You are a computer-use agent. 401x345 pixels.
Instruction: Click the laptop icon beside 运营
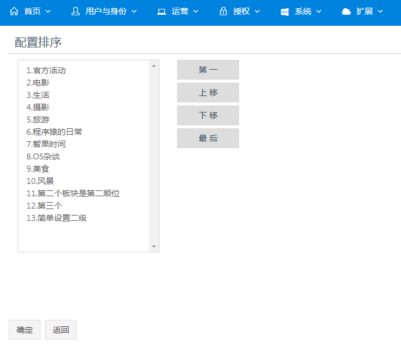161,12
